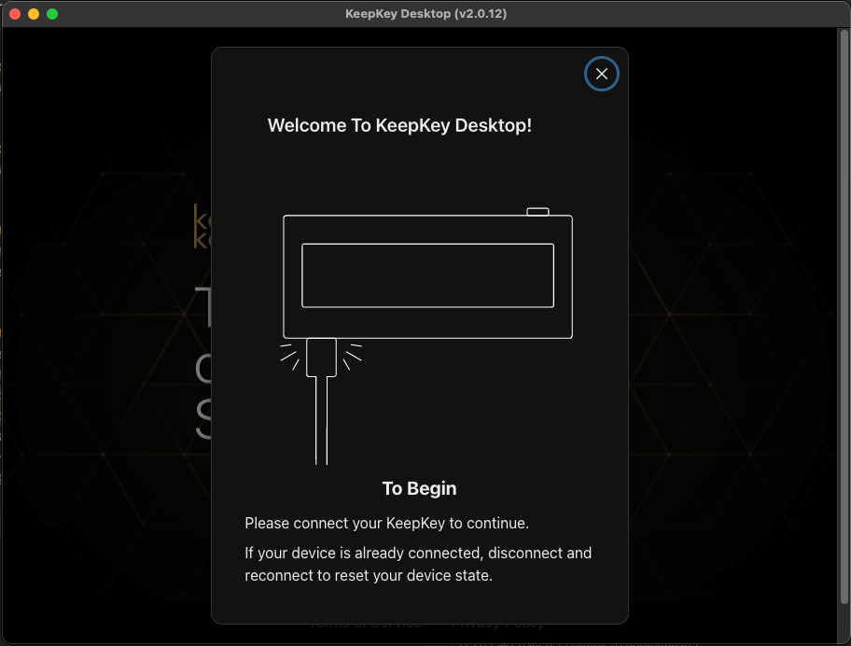851x646 pixels.
Task: Click the red macOS close window button
Action: (x=15, y=14)
